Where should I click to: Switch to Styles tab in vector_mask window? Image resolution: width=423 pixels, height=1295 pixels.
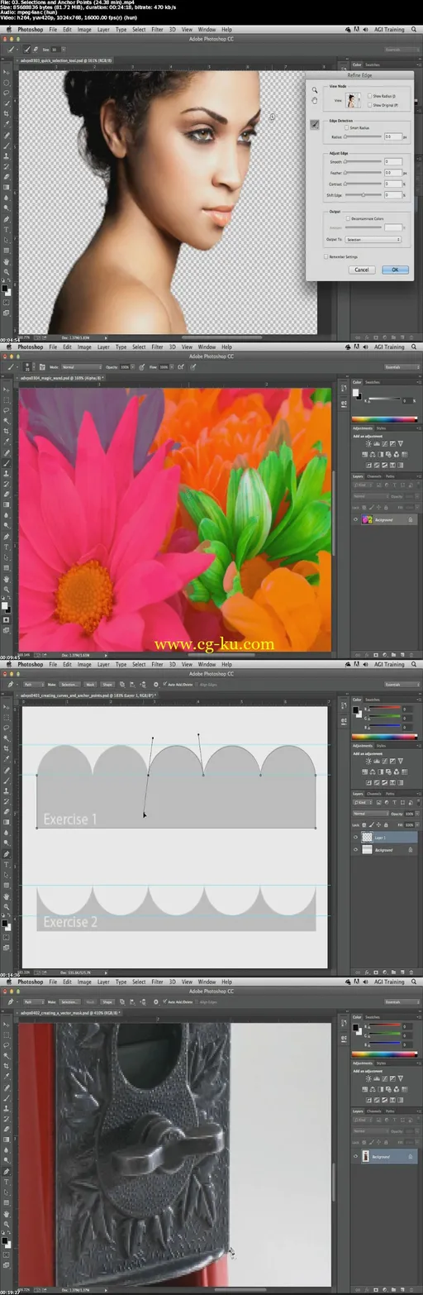(x=381, y=1063)
